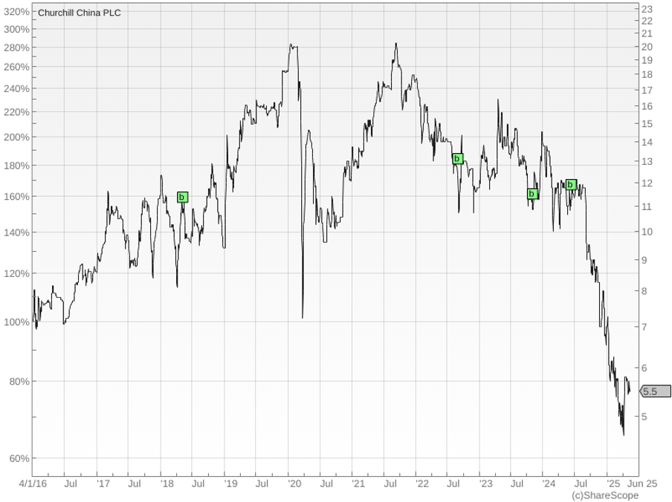The image size is (672, 502).
Task: Click the 160% axis label
Action: tap(16, 197)
